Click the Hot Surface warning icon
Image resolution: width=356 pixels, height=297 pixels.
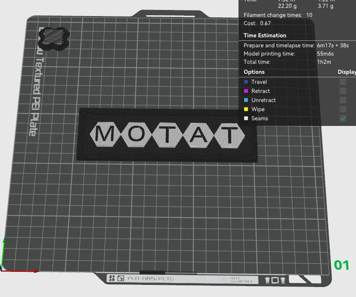pyautogui.click(x=225, y=279)
